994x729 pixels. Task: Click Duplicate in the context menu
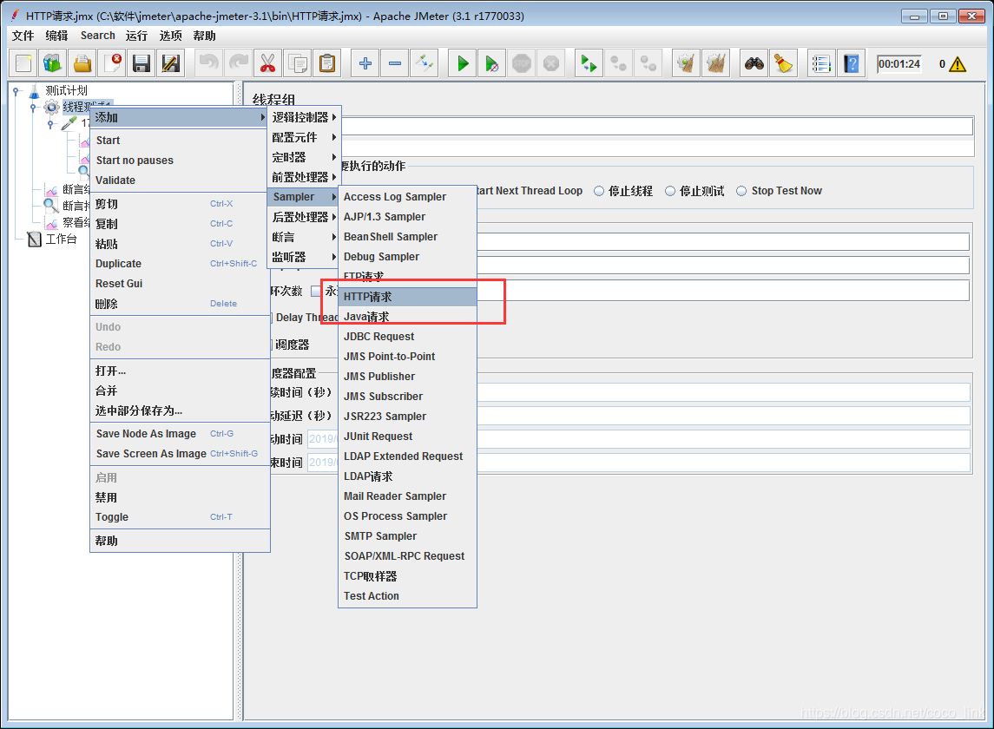(x=180, y=264)
